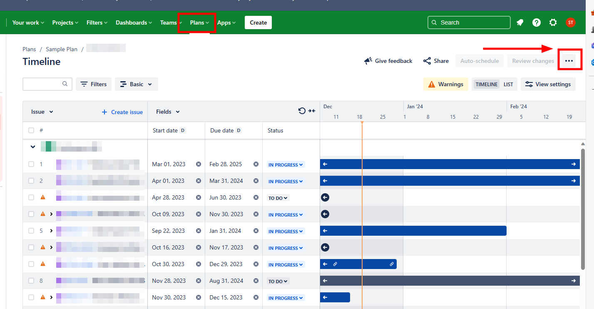Click the dark blue timeline bar for row 1
The height and width of the screenshot is (309, 594).
click(x=450, y=164)
